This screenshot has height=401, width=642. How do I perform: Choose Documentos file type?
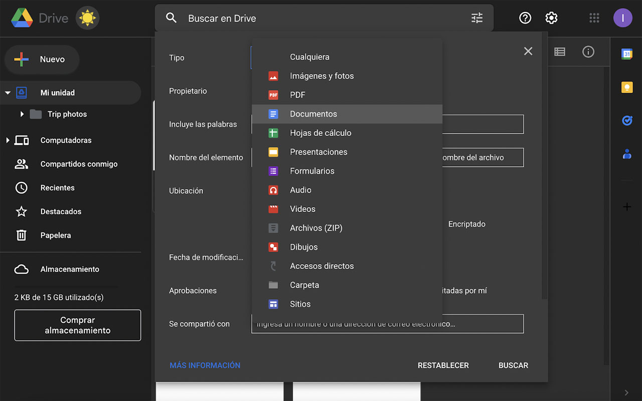point(347,114)
